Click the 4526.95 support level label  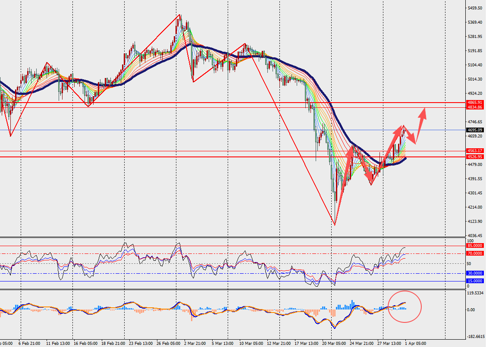tap(475, 157)
